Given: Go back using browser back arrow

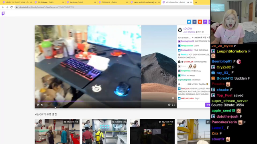Looking at the screenshot, I should coord(3,7).
